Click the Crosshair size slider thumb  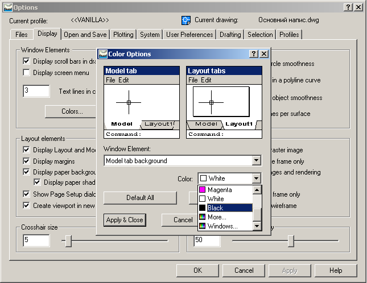[68, 241]
